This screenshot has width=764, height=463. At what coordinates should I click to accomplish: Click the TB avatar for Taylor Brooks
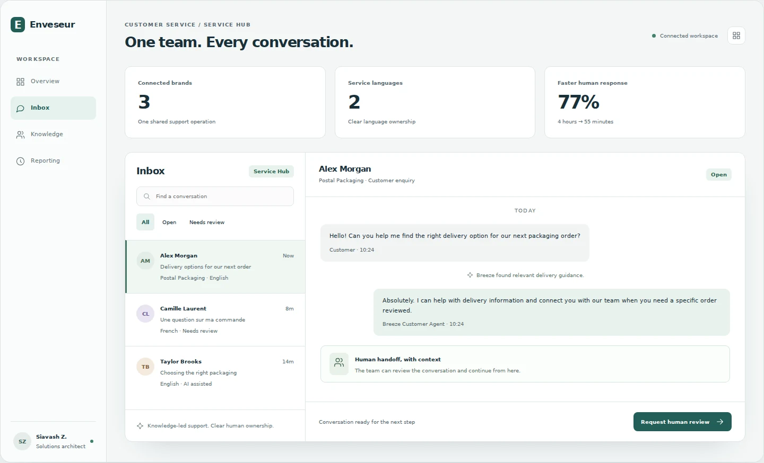[145, 367]
